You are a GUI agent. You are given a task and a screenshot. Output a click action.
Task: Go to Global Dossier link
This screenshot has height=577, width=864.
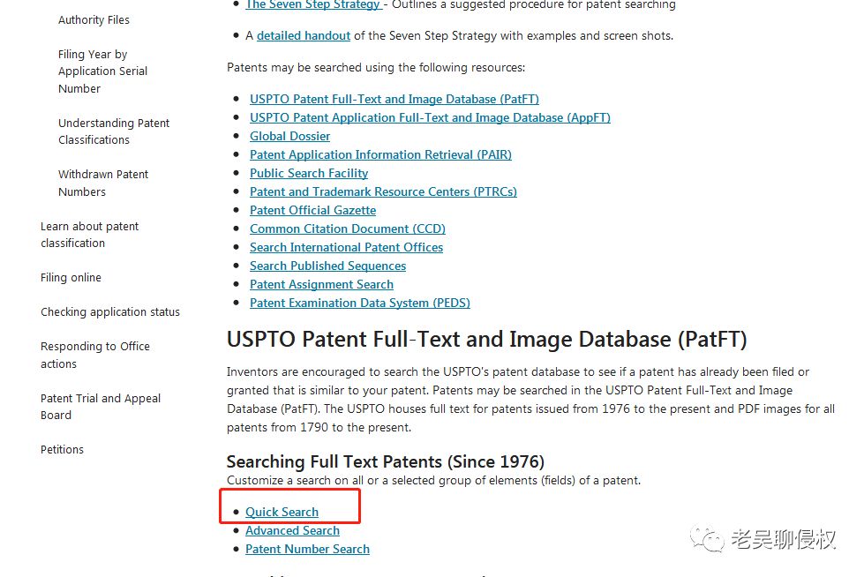289,136
